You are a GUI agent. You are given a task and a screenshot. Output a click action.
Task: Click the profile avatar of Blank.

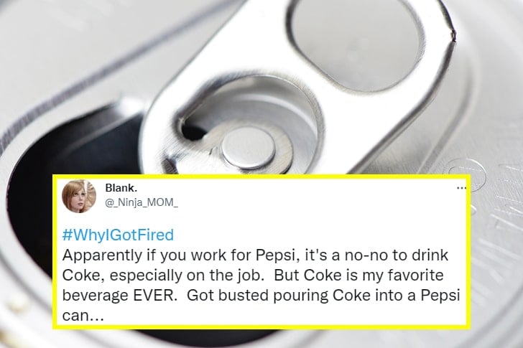(80, 196)
